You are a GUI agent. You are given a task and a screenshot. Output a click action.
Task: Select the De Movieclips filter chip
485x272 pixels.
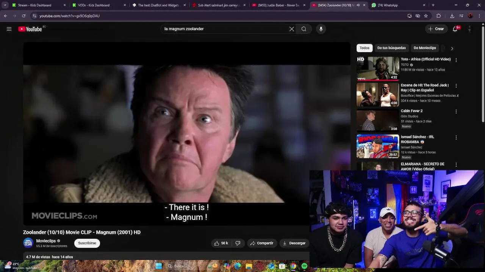425,48
